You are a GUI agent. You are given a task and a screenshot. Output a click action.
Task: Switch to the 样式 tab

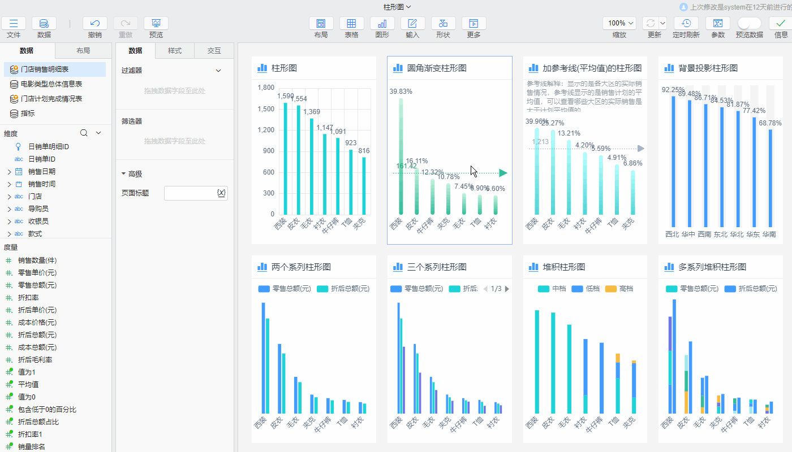[175, 51]
